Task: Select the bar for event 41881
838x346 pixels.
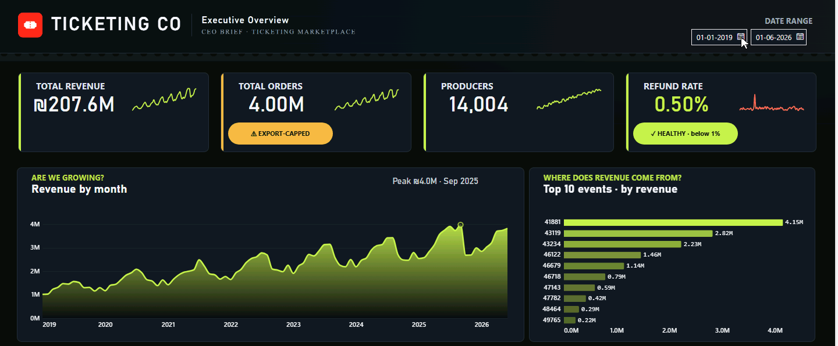Action: coord(673,222)
